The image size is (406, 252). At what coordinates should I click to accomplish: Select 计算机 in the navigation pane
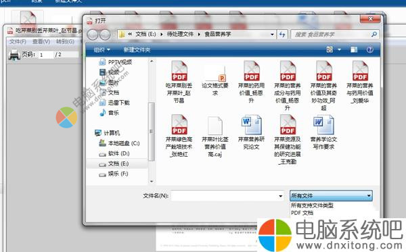(107, 133)
